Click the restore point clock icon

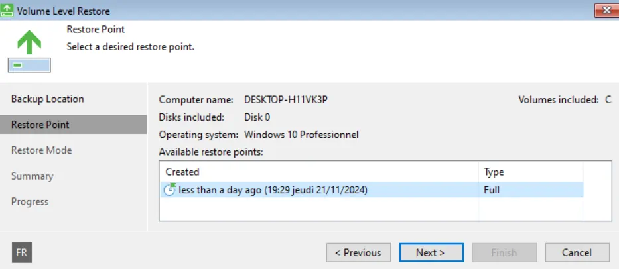[169, 189]
